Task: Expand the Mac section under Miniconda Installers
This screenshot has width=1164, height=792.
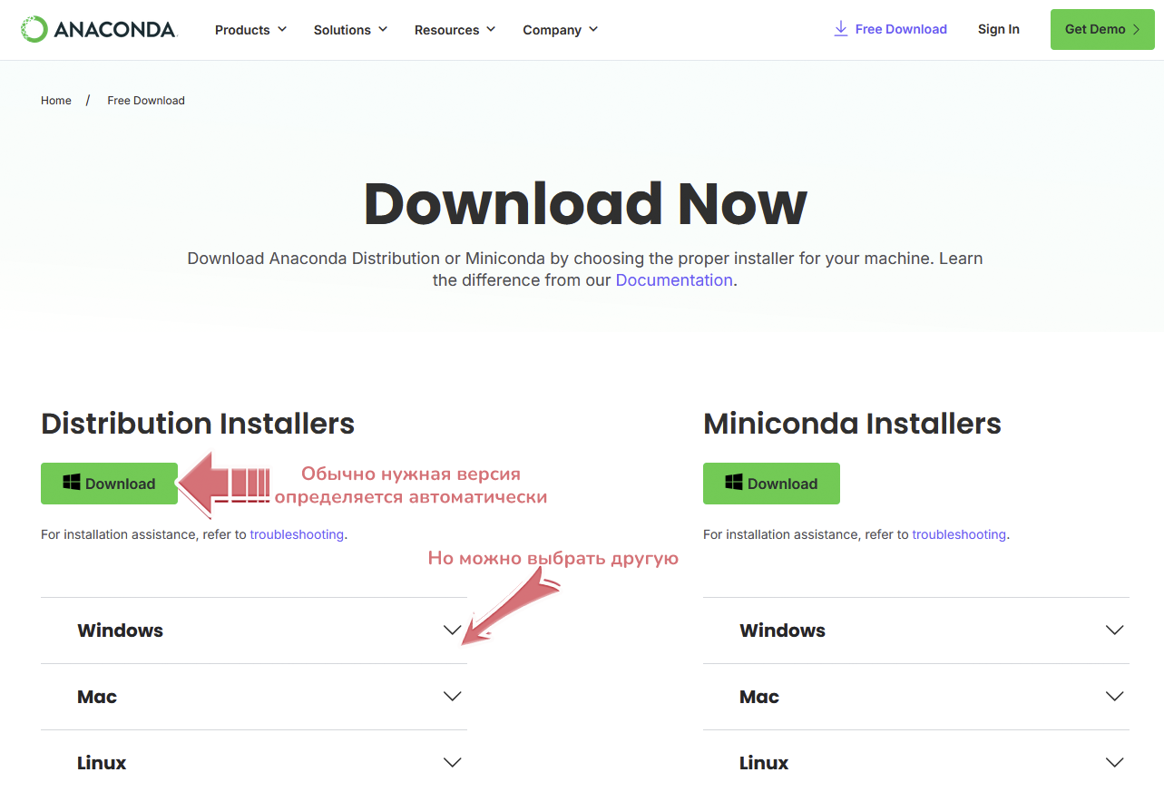Action: [x=759, y=697]
